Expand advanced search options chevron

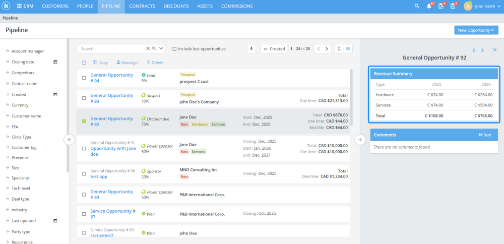pyautogui.click(x=161, y=49)
